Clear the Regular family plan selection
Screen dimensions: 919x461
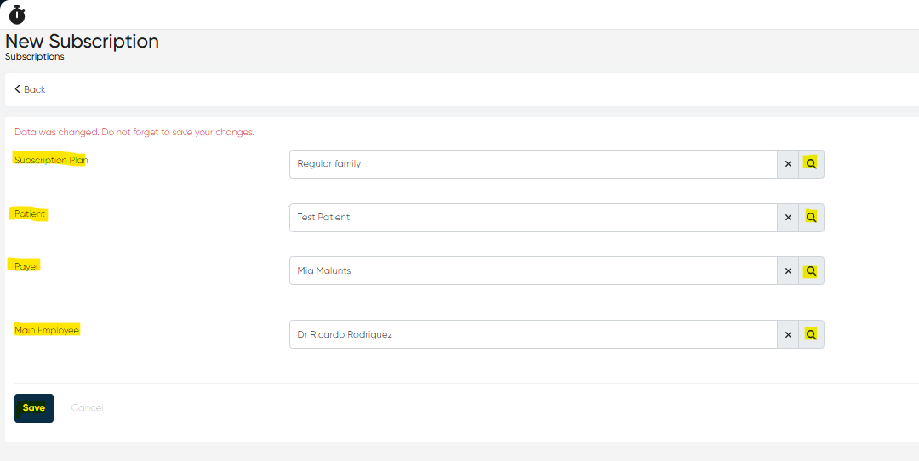788,164
